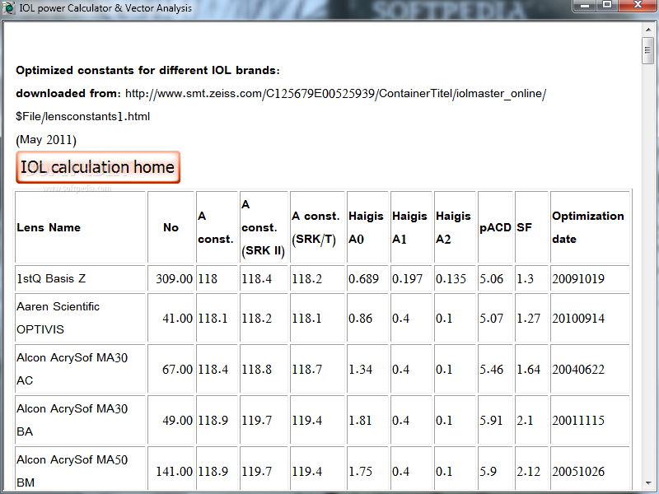Select 'Alcon AcrySof MA30 AC' lens name
Image resolution: width=659 pixels, height=494 pixels.
click(x=72, y=369)
